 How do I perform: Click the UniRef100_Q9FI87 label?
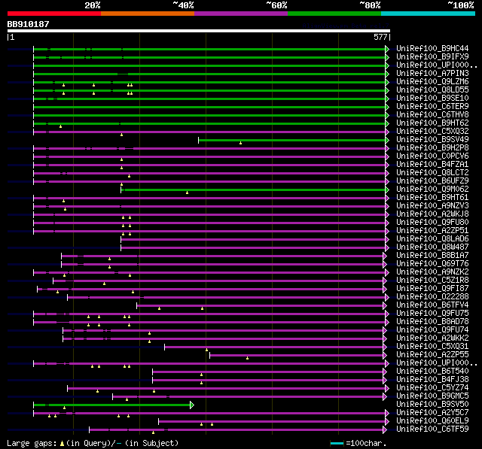point(432,289)
